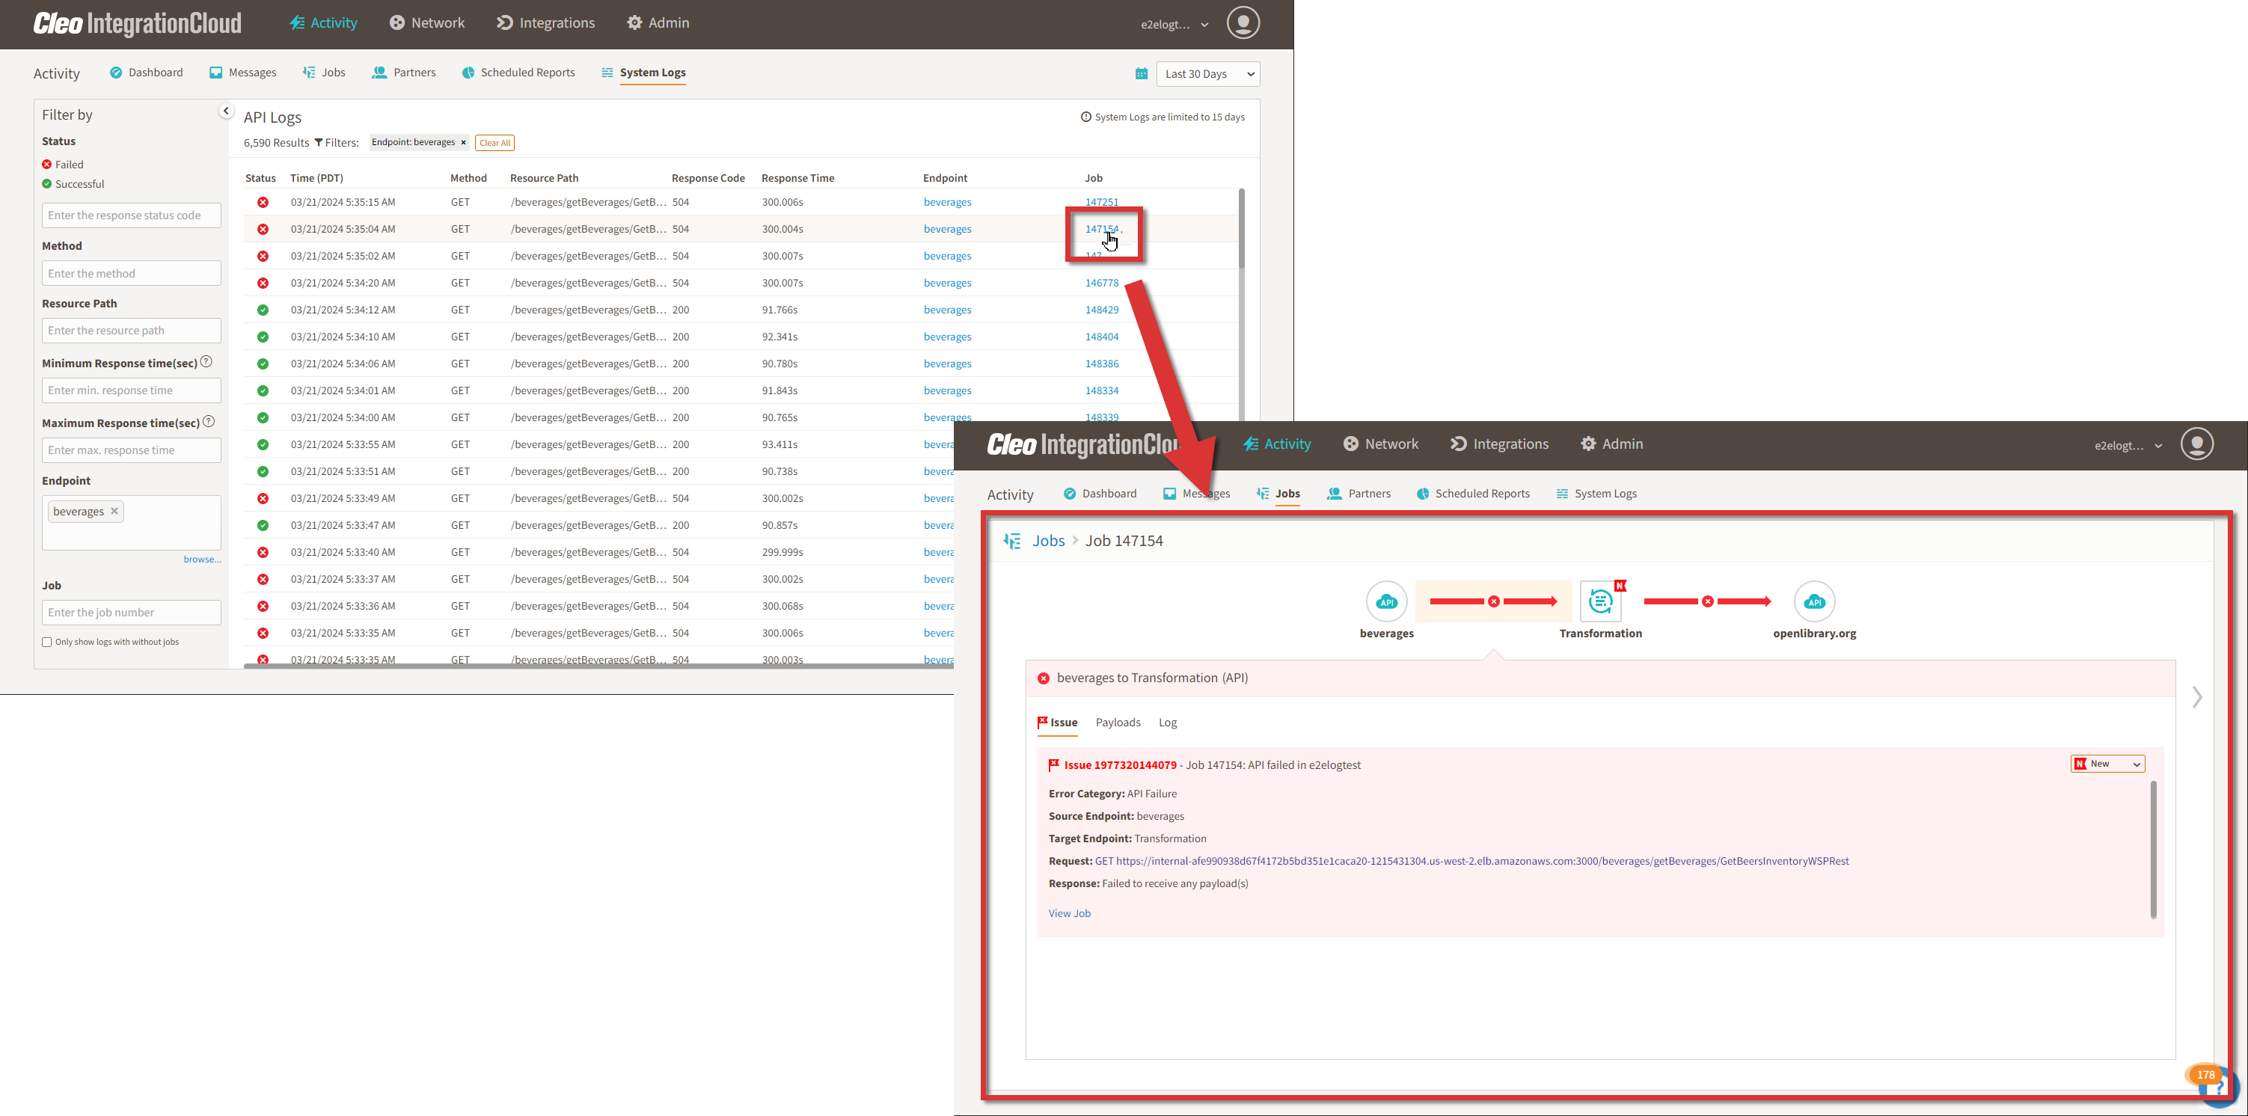Click the browse... link under the Endpoint filter

201,559
